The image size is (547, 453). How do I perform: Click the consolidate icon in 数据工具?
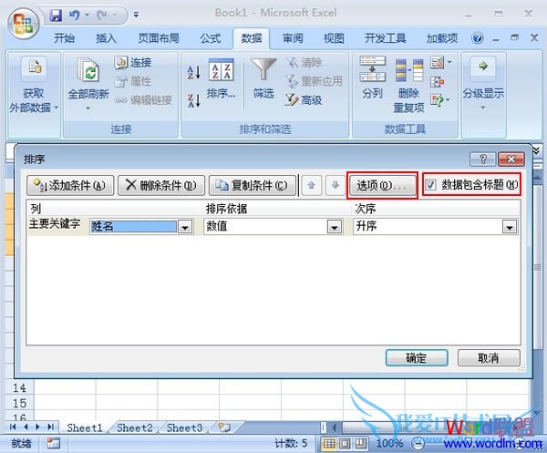pyautogui.click(x=437, y=82)
